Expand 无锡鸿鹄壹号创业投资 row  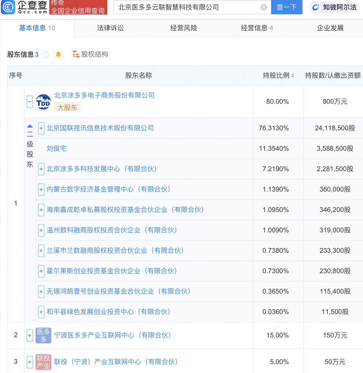41,291
